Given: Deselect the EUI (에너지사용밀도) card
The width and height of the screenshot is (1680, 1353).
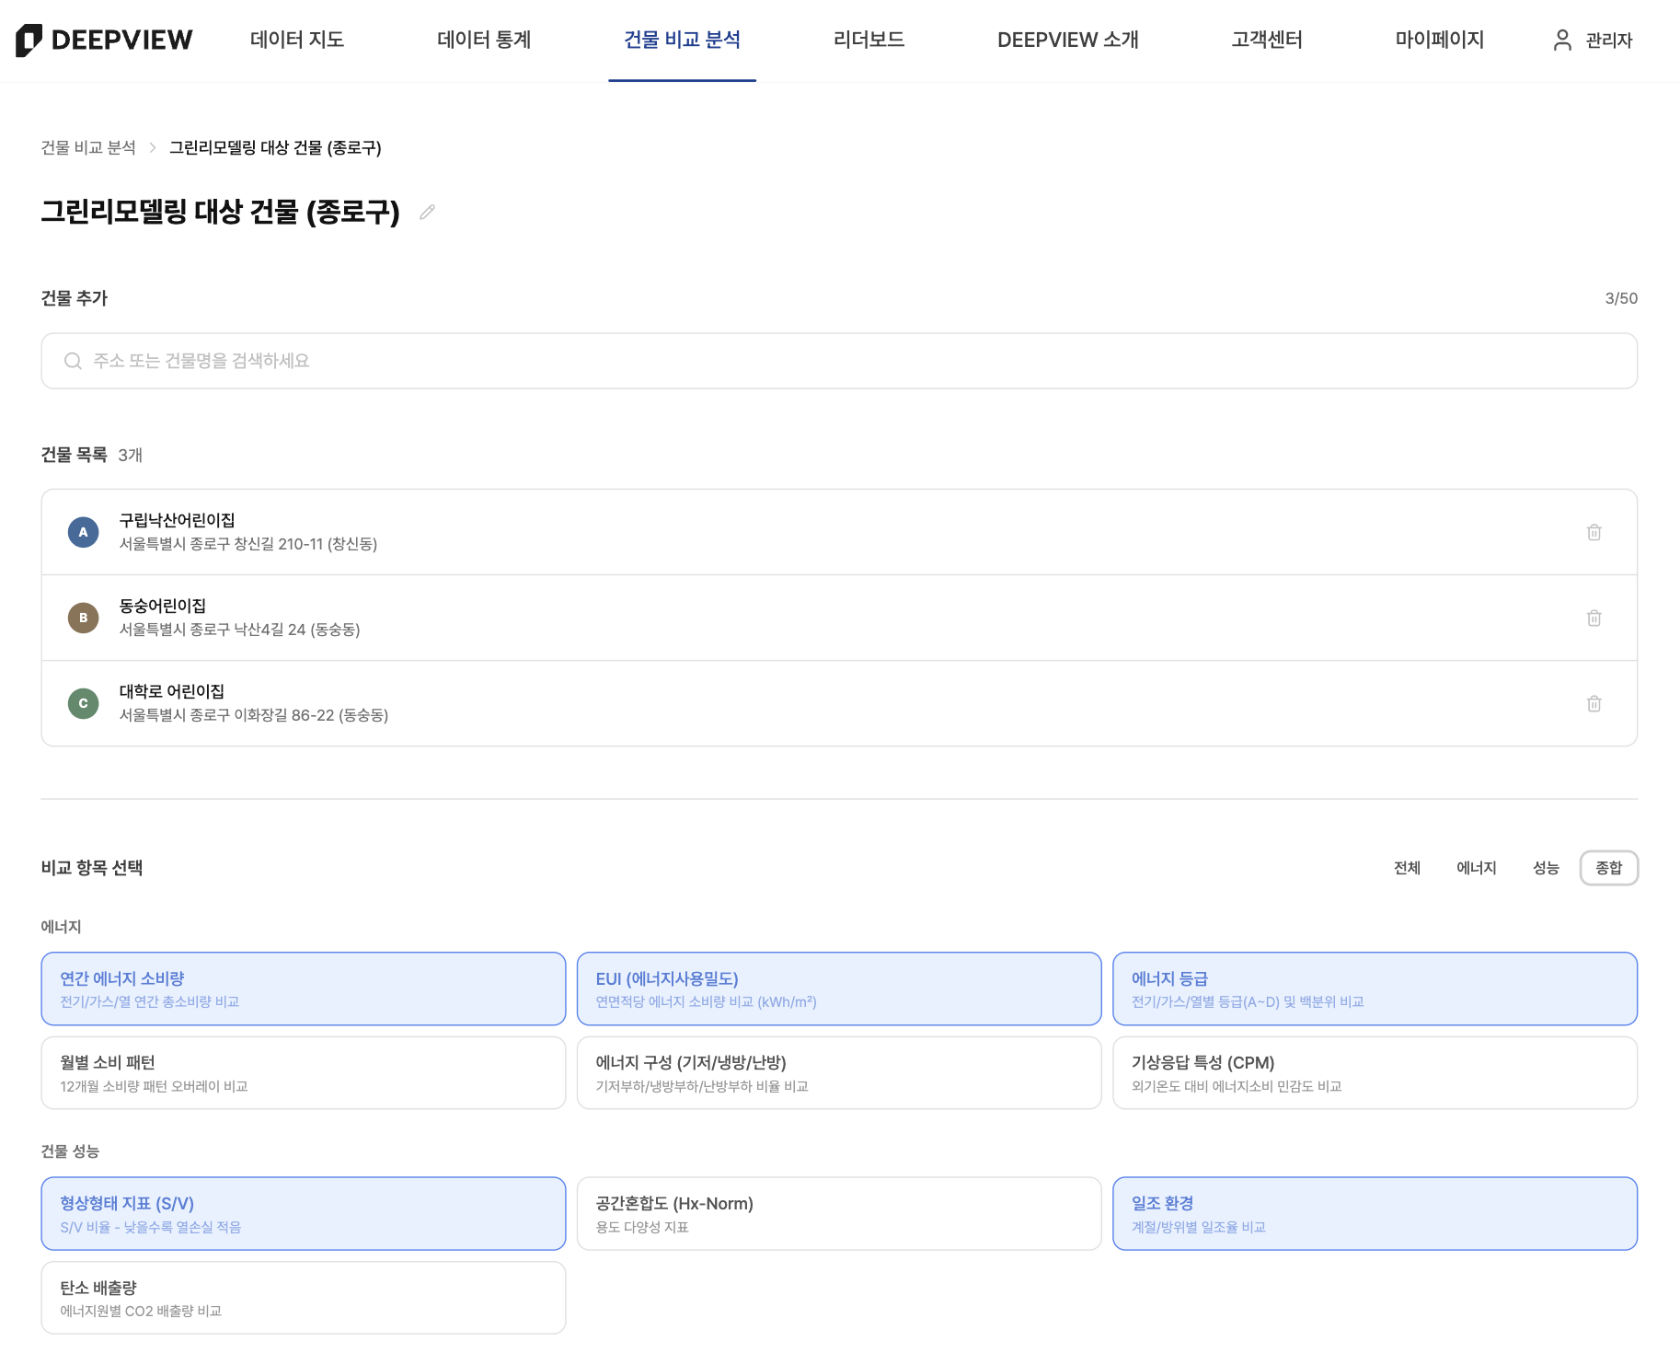Looking at the screenshot, I should pyautogui.click(x=839, y=989).
